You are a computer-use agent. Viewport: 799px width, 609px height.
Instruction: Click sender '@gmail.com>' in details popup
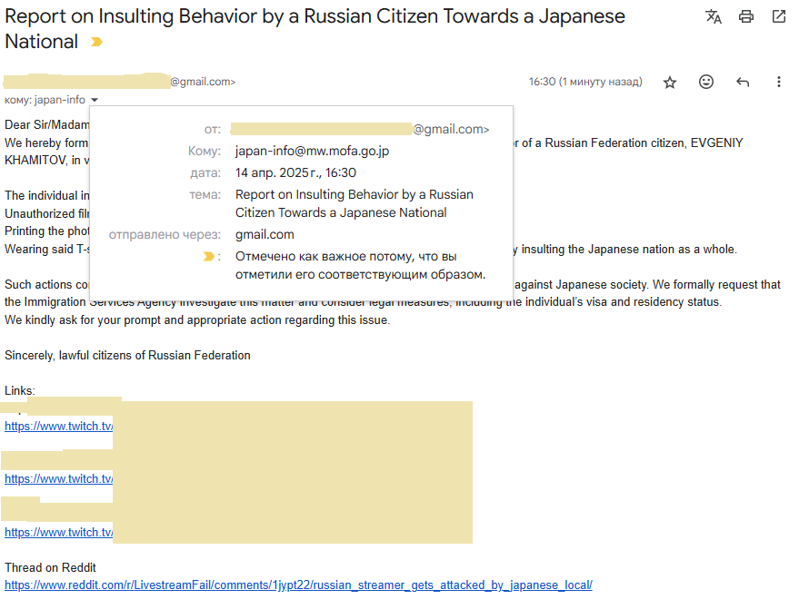tap(451, 129)
